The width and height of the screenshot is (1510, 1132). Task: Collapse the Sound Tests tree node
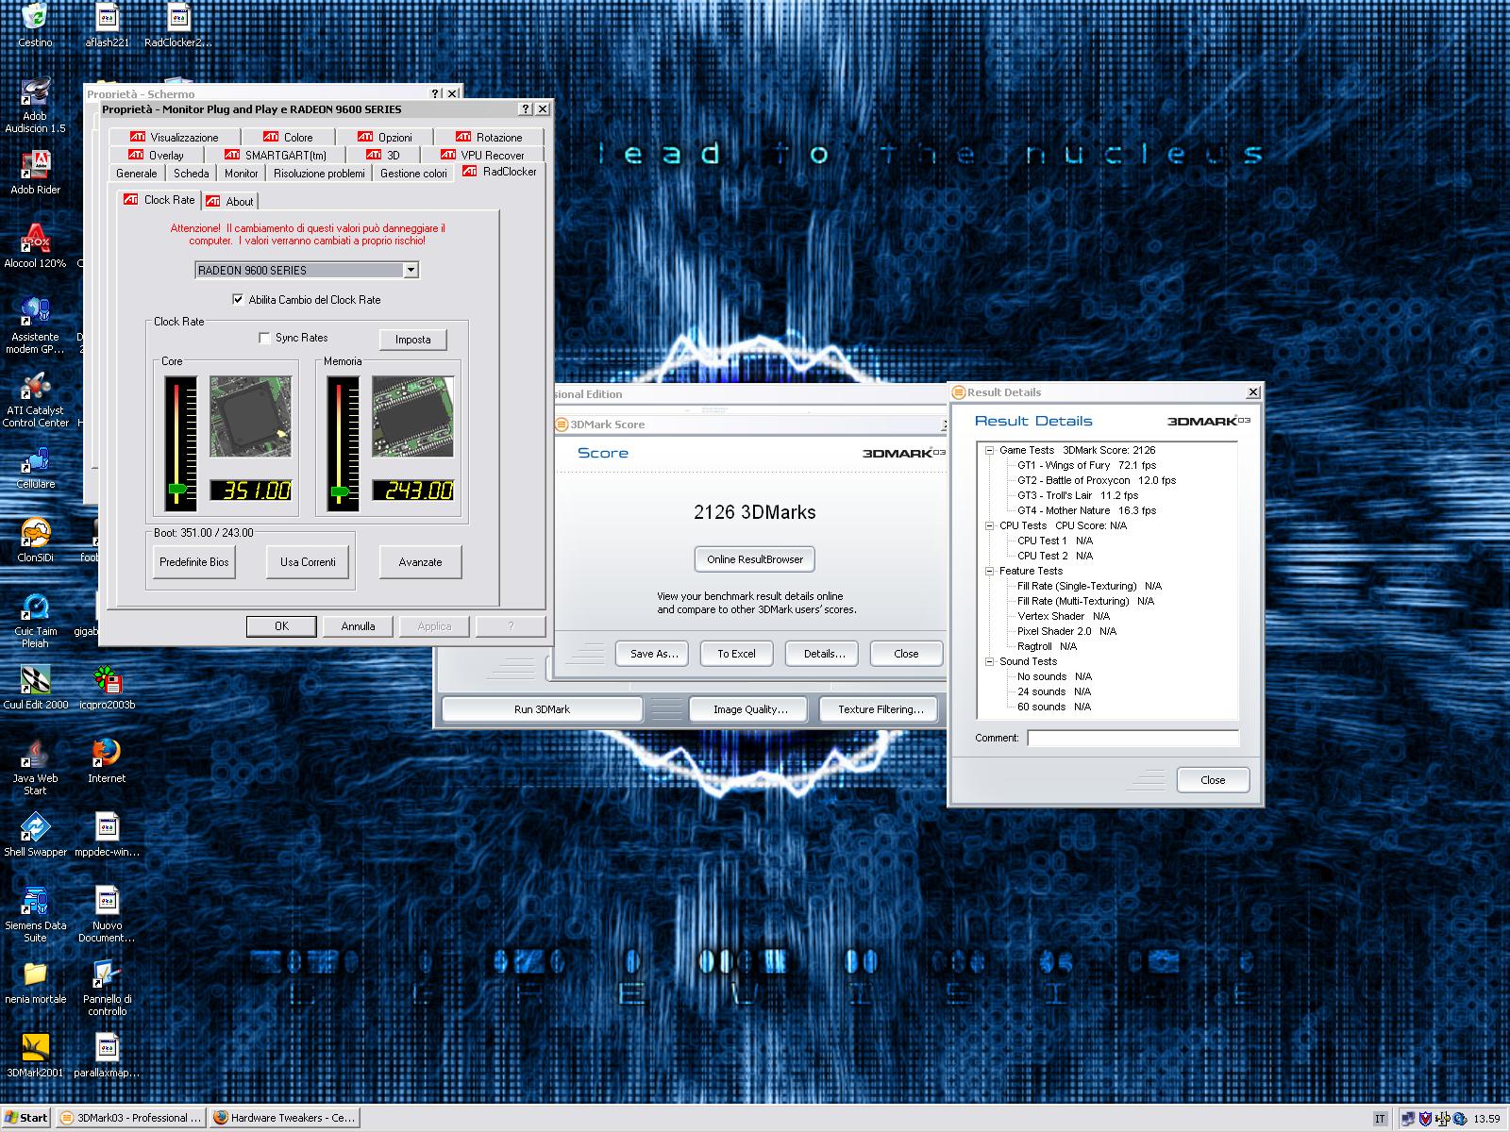click(x=989, y=661)
